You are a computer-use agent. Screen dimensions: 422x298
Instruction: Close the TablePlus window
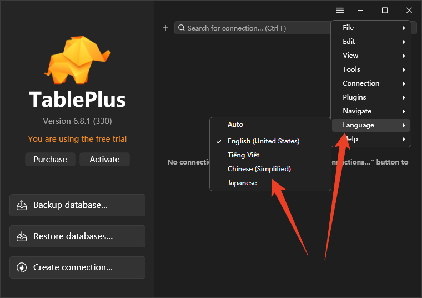(x=409, y=10)
